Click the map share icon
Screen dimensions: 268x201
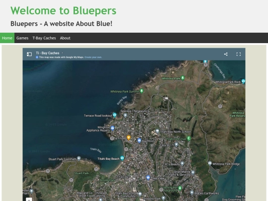226,54
